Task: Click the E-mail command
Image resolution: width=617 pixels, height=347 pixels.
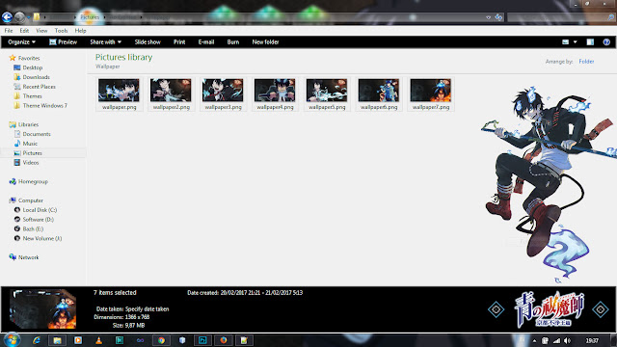Action: [205, 42]
